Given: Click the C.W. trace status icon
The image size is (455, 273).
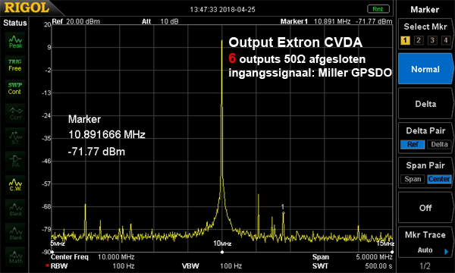Looking at the screenshot, I should coord(15,185).
